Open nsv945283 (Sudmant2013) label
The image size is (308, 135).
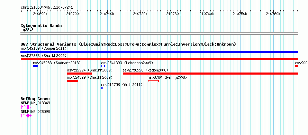(x=57, y=63)
